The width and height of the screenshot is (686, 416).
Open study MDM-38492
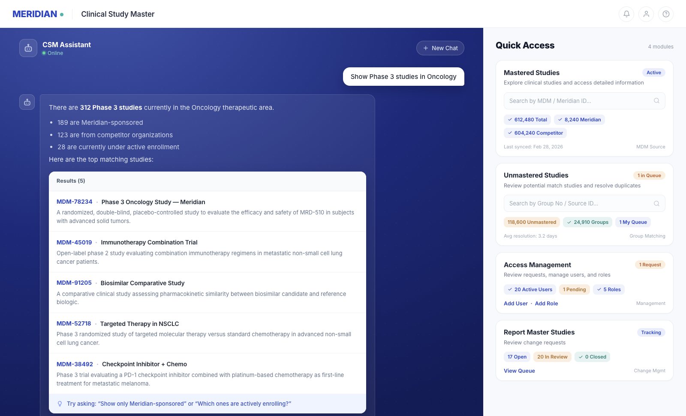75,364
